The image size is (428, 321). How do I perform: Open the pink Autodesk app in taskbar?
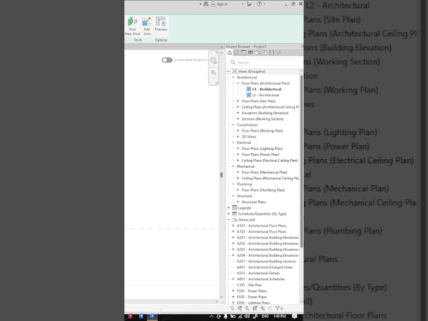(130, 316)
